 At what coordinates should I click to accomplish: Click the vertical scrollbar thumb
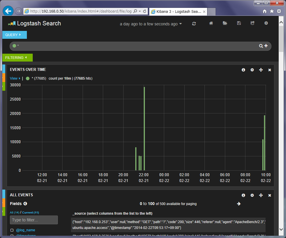click(281, 39)
